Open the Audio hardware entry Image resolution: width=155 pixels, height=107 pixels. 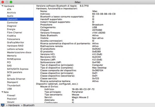pyautogui.click(x=10, y=16)
